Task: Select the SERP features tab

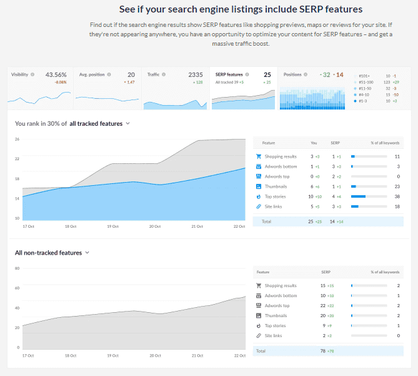Action: [x=244, y=88]
